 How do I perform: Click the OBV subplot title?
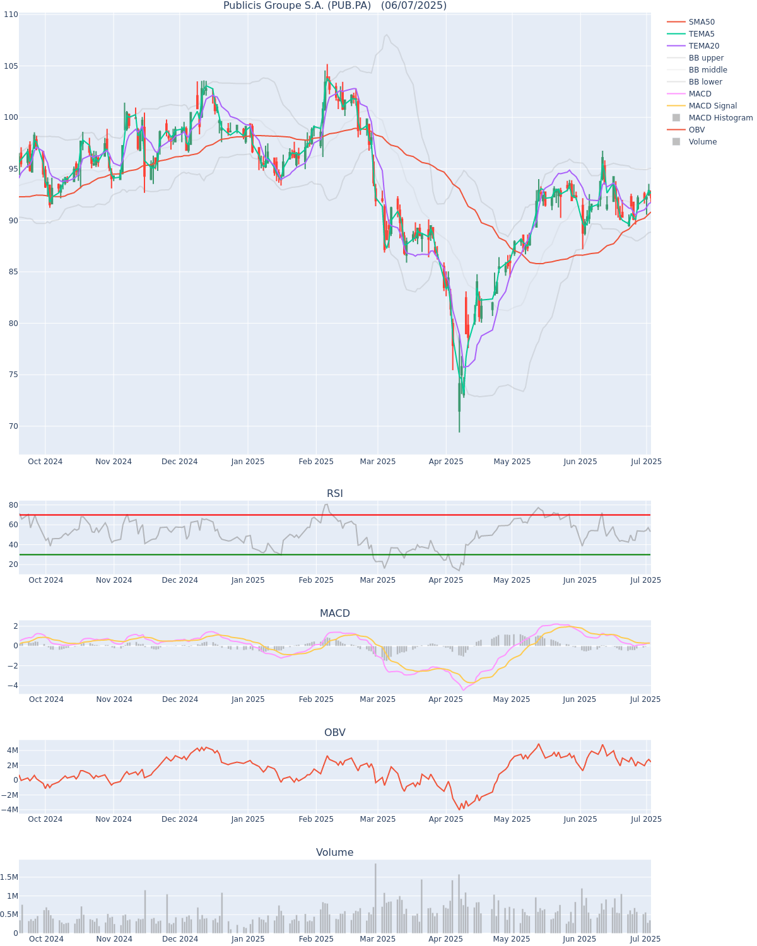pos(335,733)
